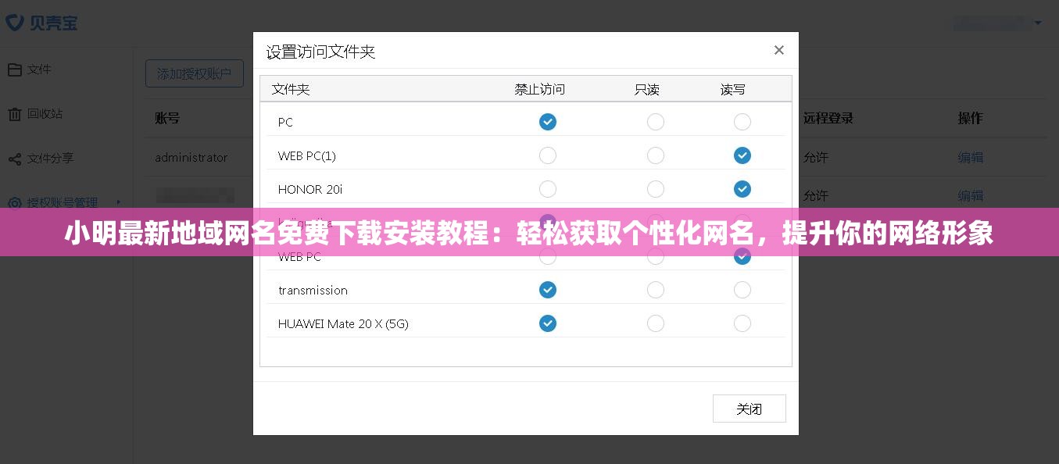Select the administrator row in the account list
1059x464 pixels.
coord(191,157)
